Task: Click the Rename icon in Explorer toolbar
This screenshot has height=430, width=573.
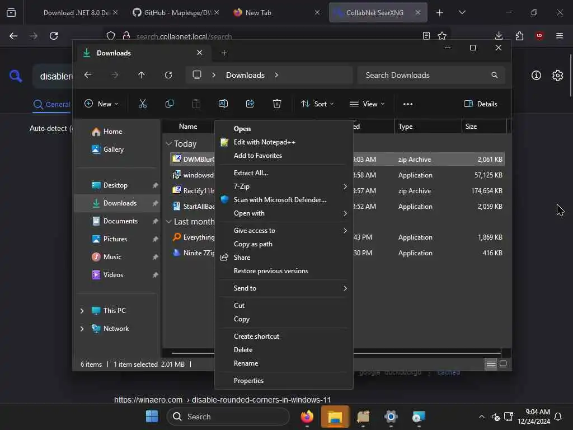Action: [223, 104]
